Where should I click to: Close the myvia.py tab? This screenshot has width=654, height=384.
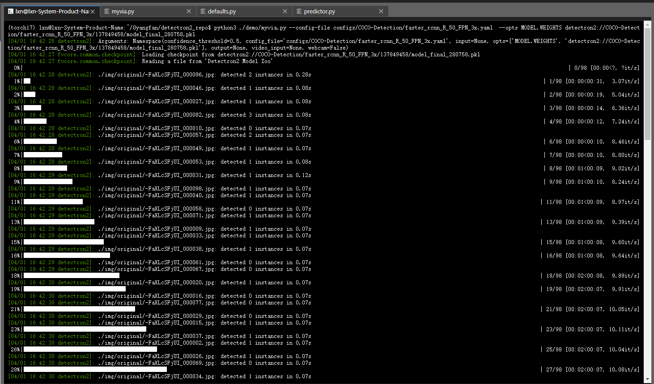189,11
